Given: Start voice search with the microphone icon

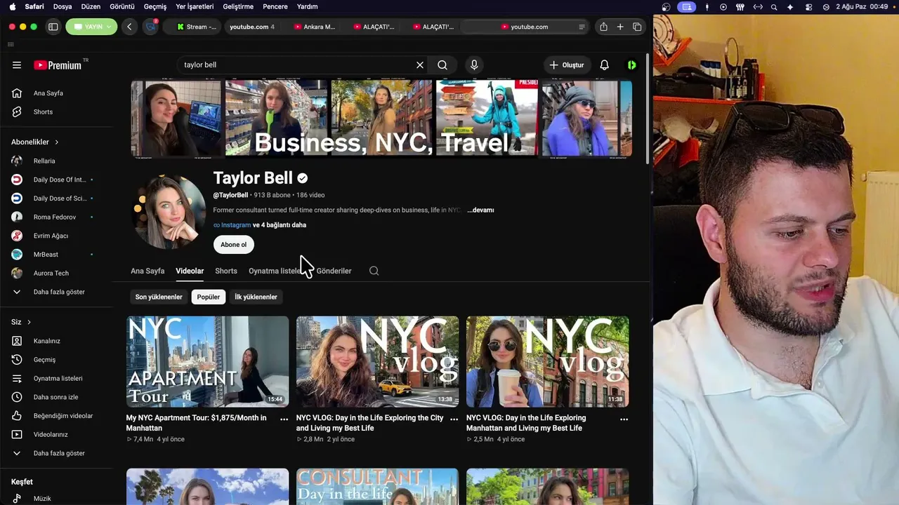Looking at the screenshot, I should click(474, 65).
